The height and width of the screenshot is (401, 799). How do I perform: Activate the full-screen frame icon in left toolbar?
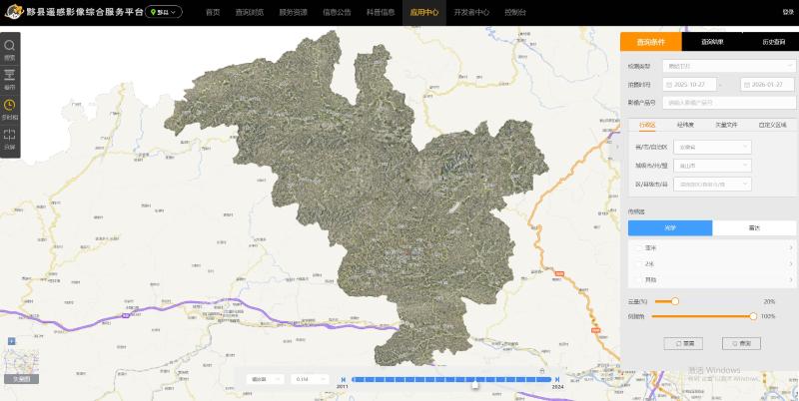10,134
